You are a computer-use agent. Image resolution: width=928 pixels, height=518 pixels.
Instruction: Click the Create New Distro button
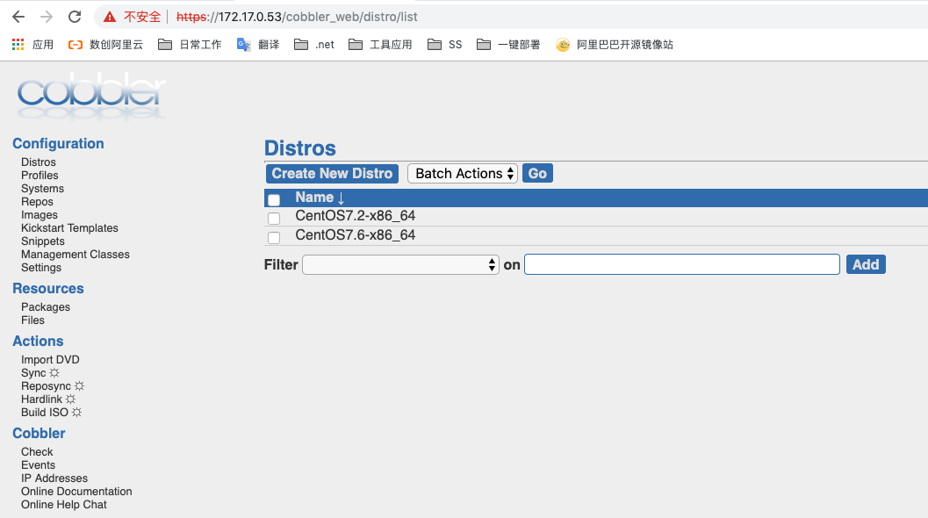click(x=332, y=174)
